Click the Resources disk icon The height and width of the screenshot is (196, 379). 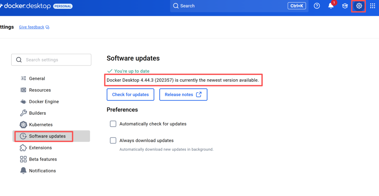[23, 90]
